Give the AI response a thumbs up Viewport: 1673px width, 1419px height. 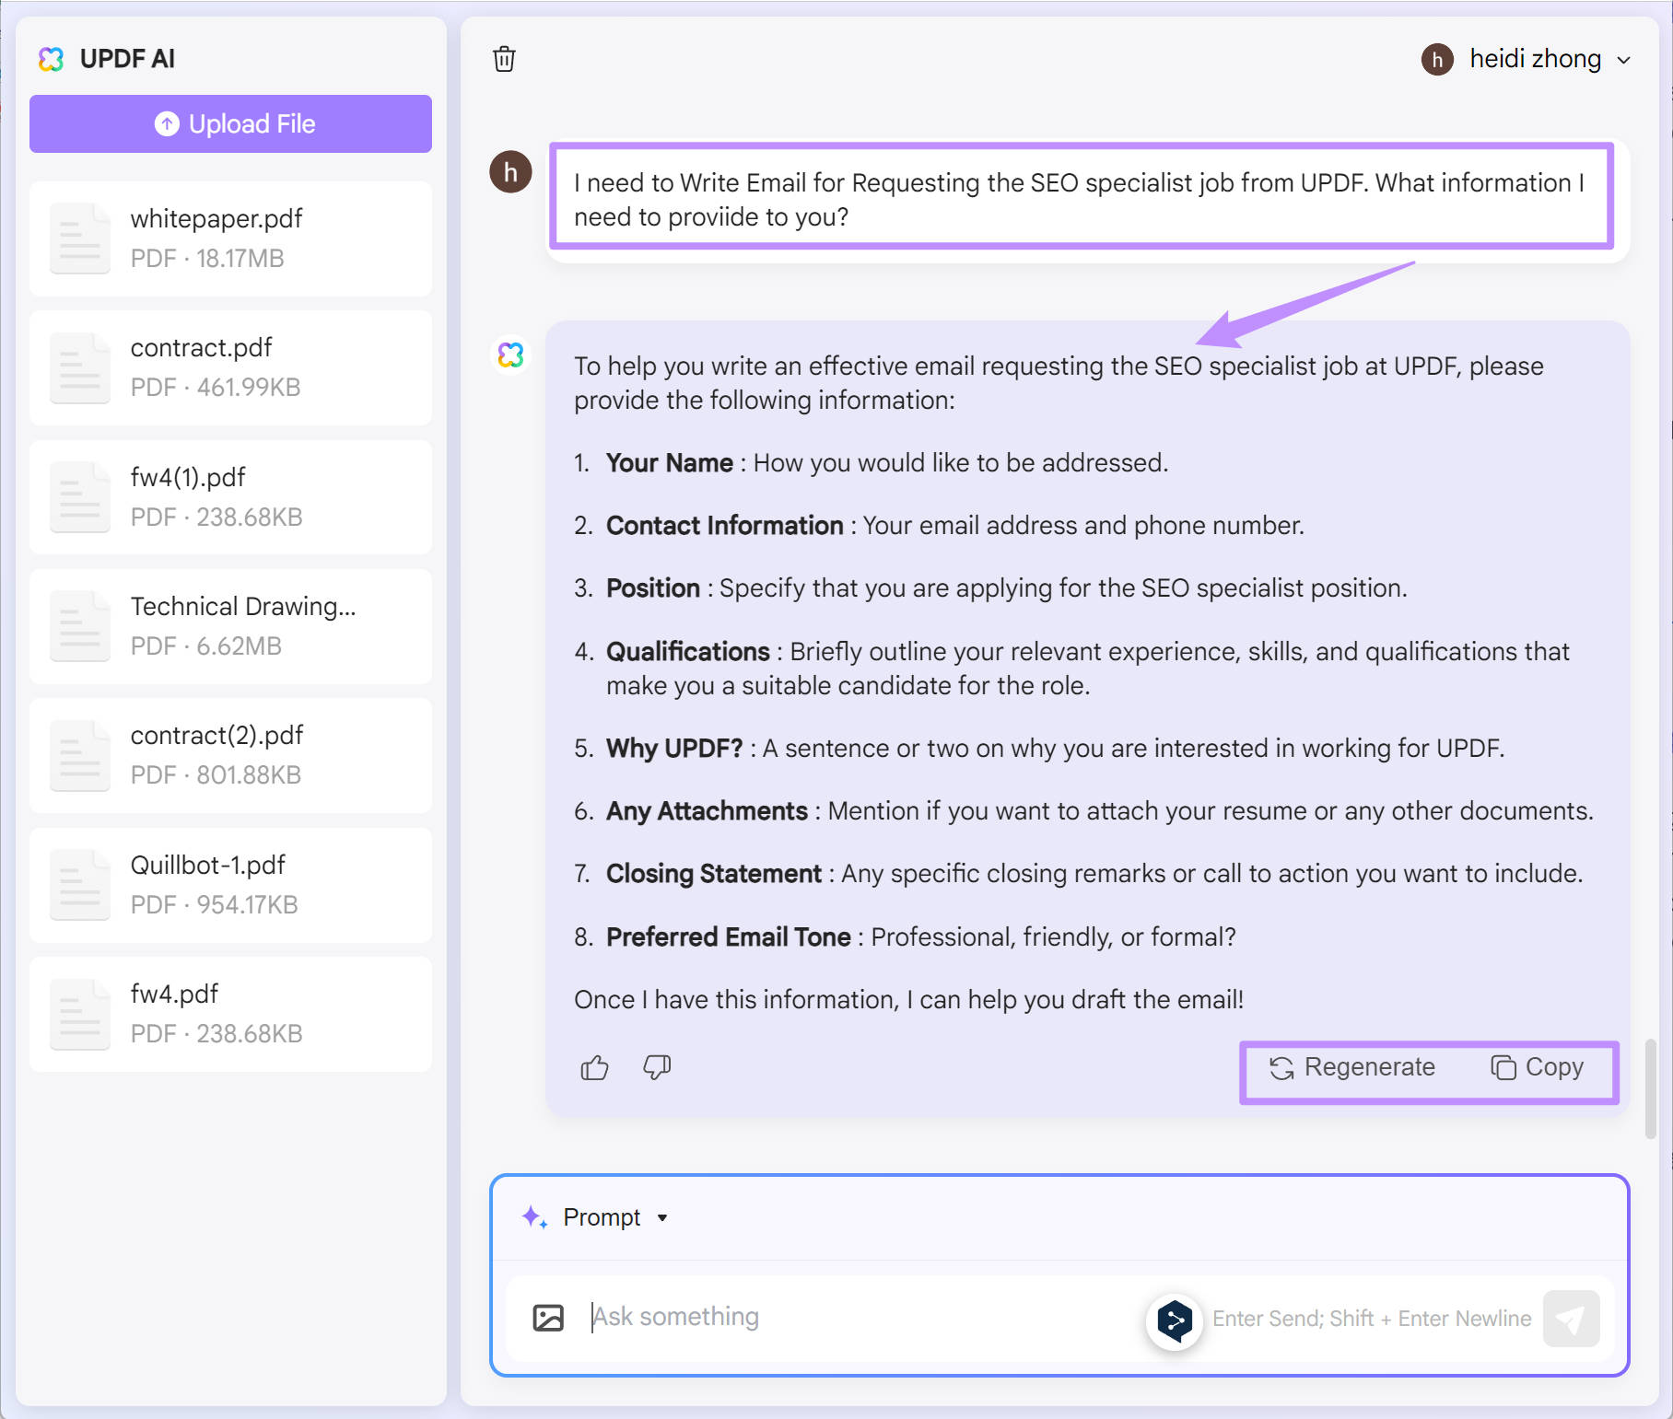click(593, 1067)
